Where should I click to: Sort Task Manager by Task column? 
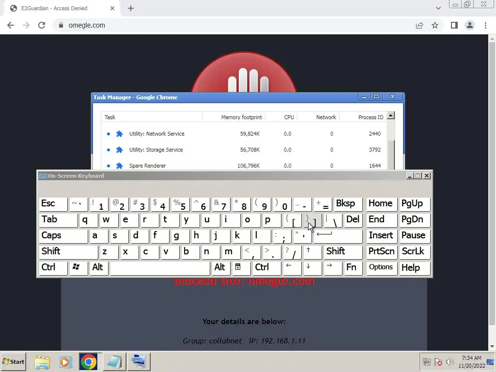click(152, 117)
